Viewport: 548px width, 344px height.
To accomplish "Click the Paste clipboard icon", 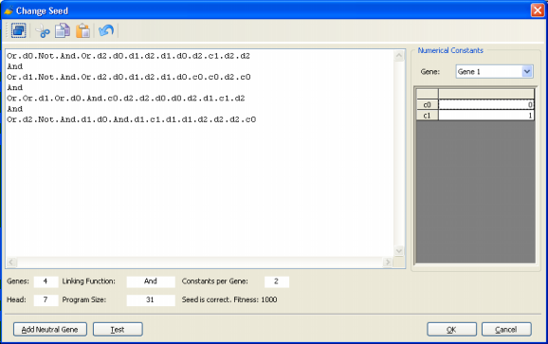I will (x=83, y=30).
